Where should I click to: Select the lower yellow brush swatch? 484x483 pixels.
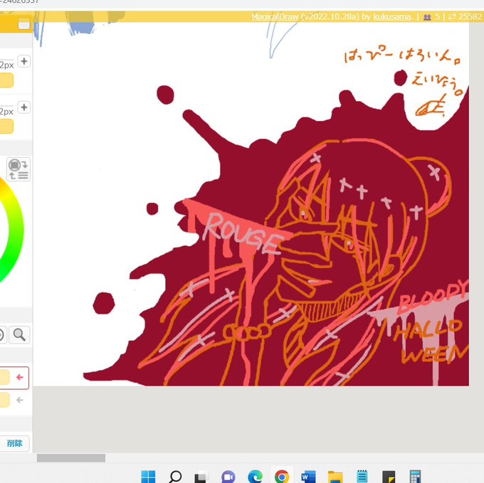[6, 127]
